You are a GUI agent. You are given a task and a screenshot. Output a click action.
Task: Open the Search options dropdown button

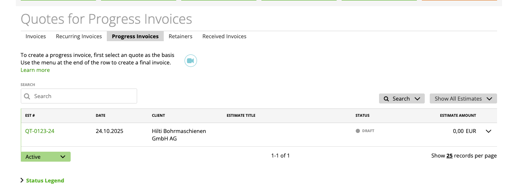(401, 98)
